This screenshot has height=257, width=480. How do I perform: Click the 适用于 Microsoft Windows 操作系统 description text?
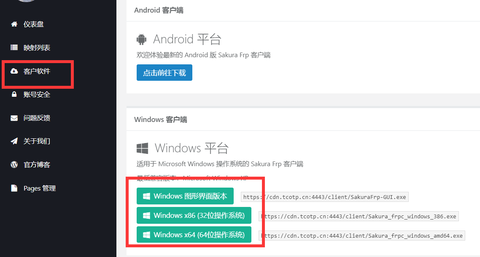click(220, 164)
